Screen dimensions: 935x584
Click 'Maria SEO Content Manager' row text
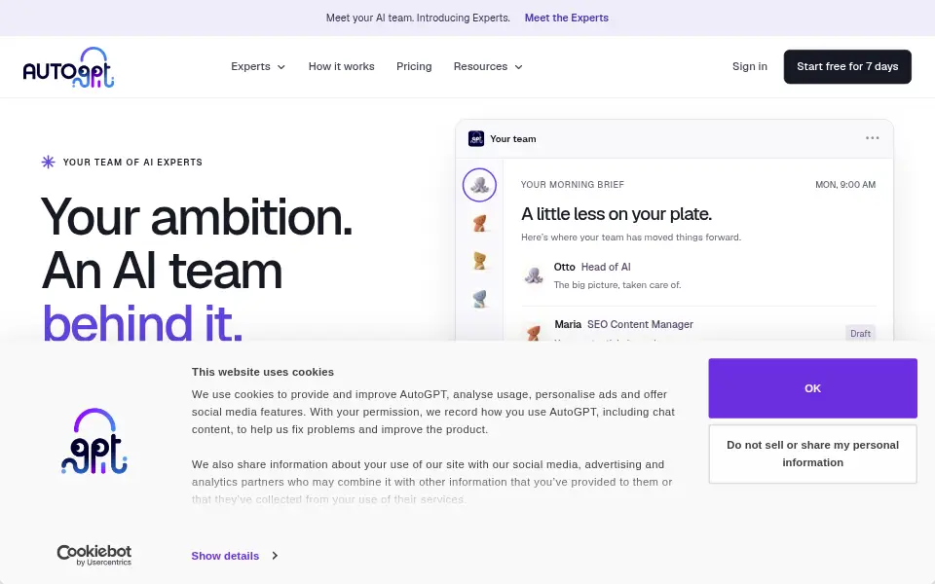pos(623,324)
